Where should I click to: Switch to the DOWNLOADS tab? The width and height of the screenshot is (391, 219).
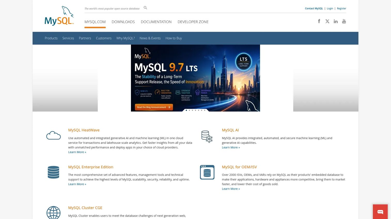[x=123, y=22]
